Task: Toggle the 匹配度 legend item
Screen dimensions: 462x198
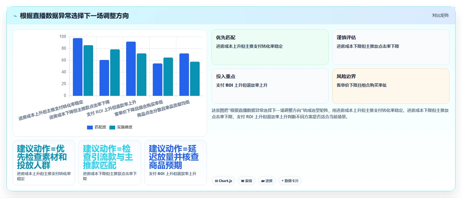Action: [x=96, y=127]
